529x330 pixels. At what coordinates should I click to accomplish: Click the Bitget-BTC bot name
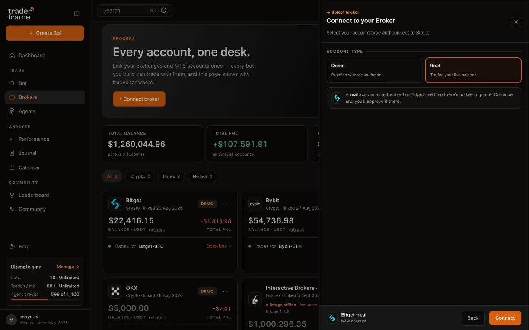coord(151,246)
